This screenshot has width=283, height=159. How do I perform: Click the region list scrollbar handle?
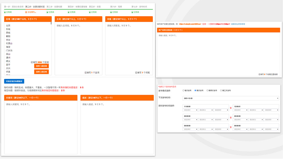coord(51,23)
